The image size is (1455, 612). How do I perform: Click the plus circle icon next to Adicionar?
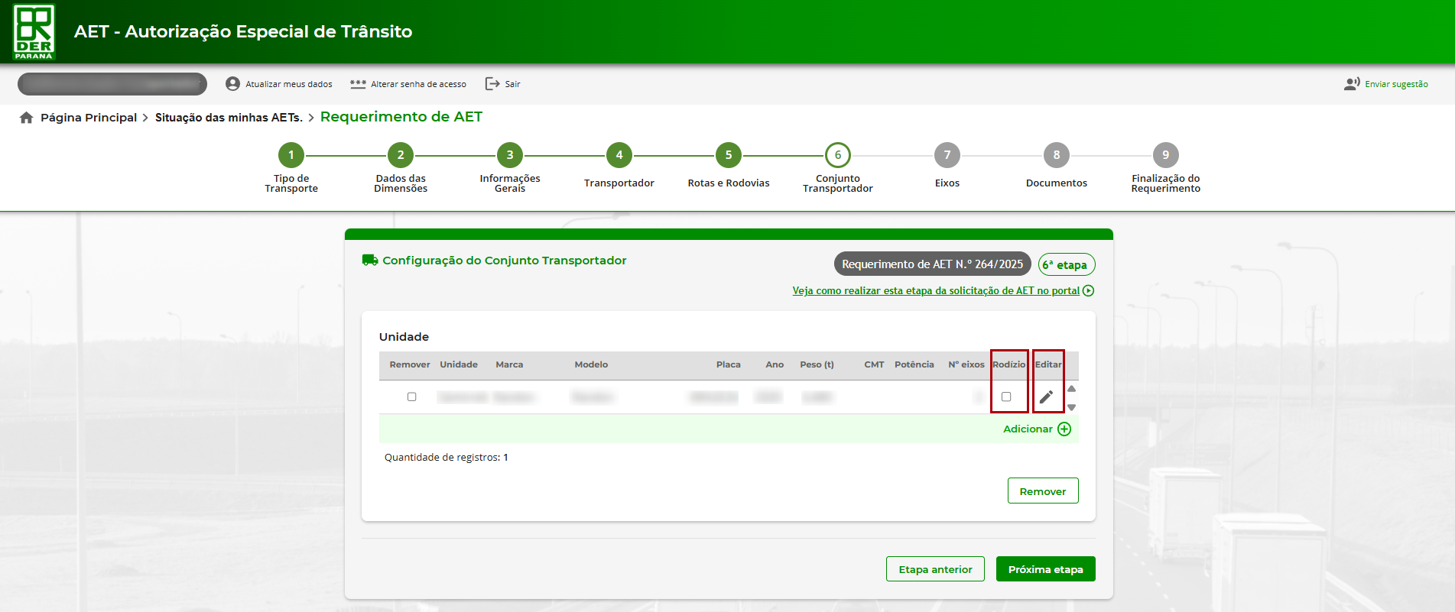[1064, 429]
